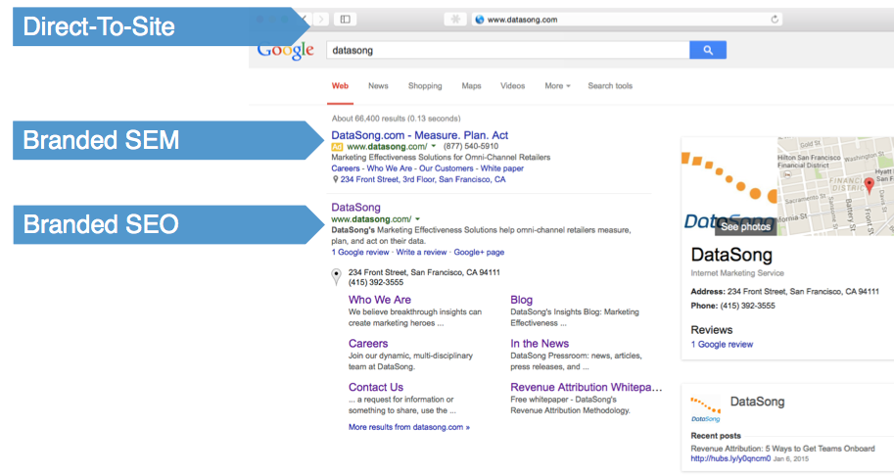The image size is (894, 476).
Task: Select the Web search tab
Action: [x=340, y=86]
